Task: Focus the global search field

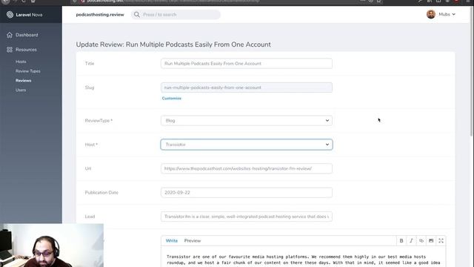Action: coord(176,15)
